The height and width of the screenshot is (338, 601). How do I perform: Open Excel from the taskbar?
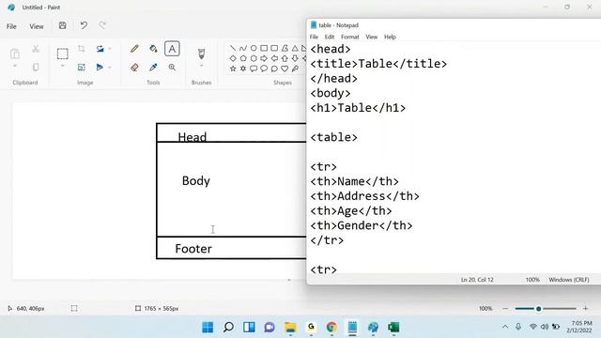click(x=393, y=328)
